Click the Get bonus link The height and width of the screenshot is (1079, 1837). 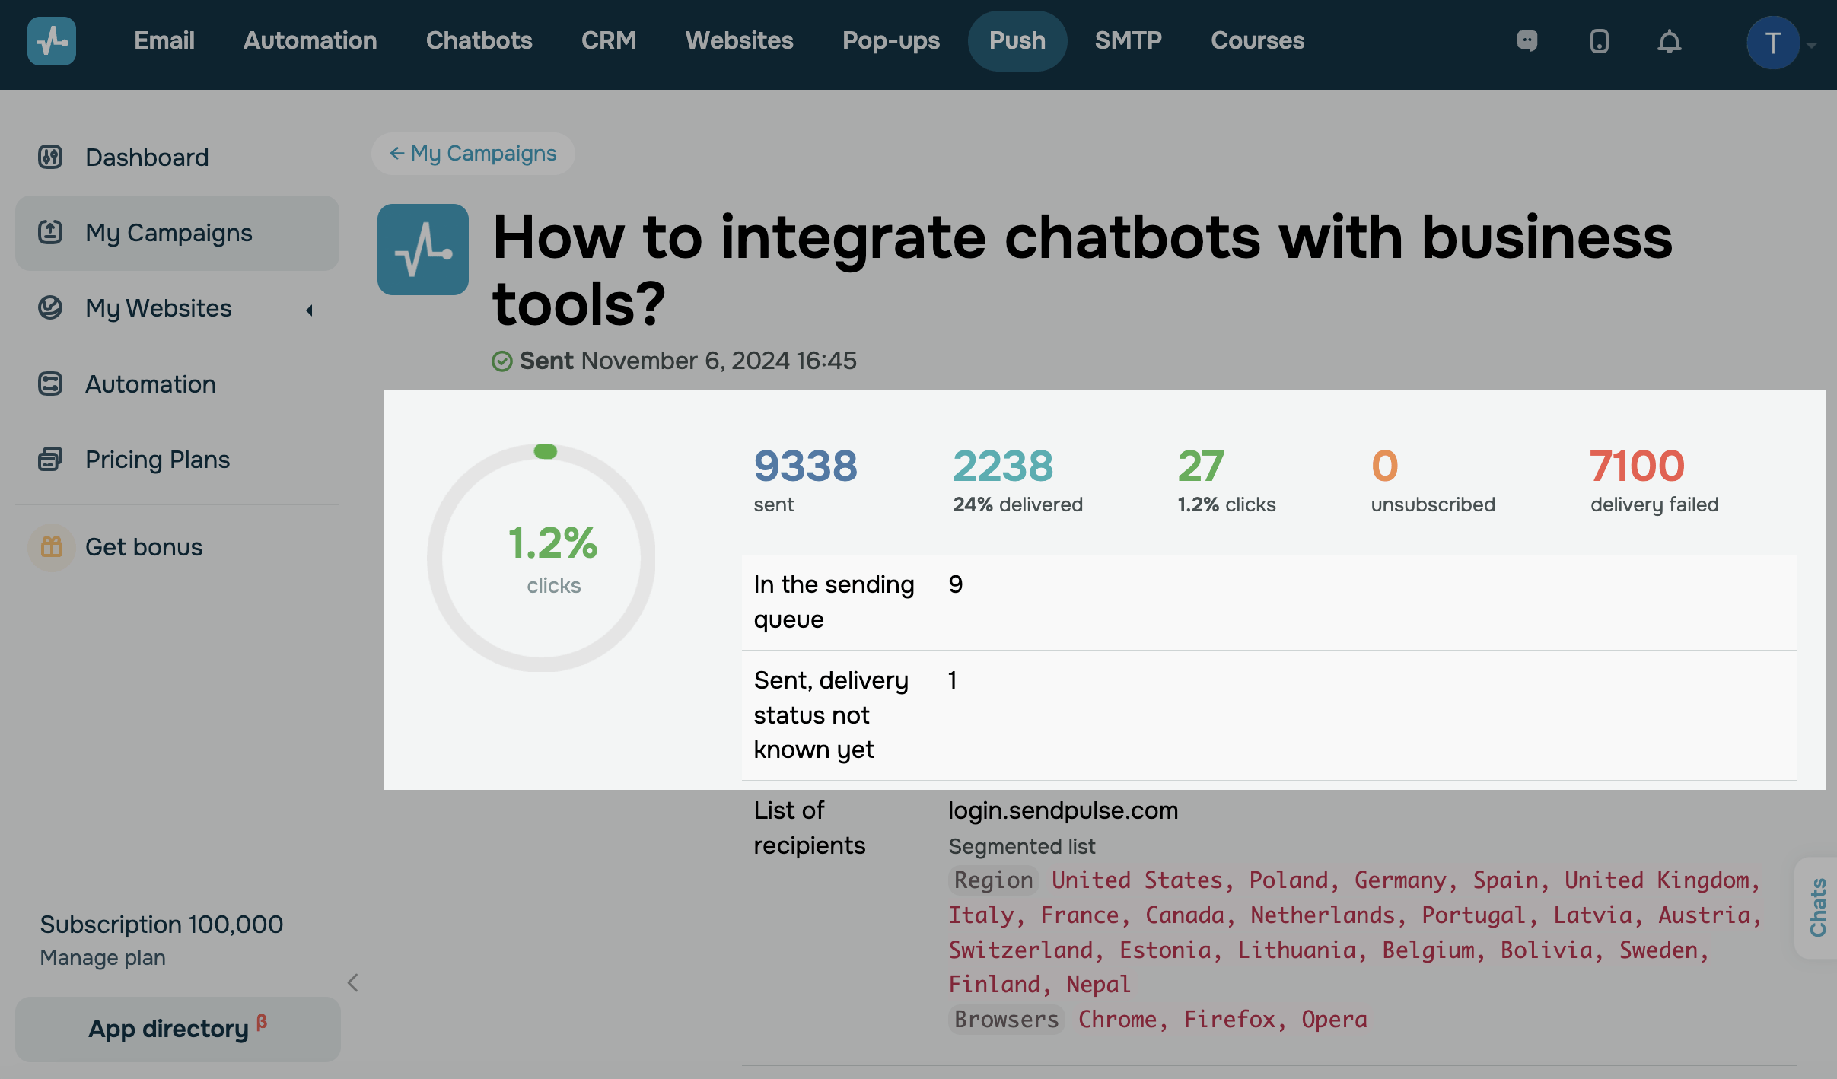point(144,547)
